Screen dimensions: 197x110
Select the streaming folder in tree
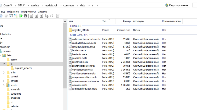[x=16, y=94]
